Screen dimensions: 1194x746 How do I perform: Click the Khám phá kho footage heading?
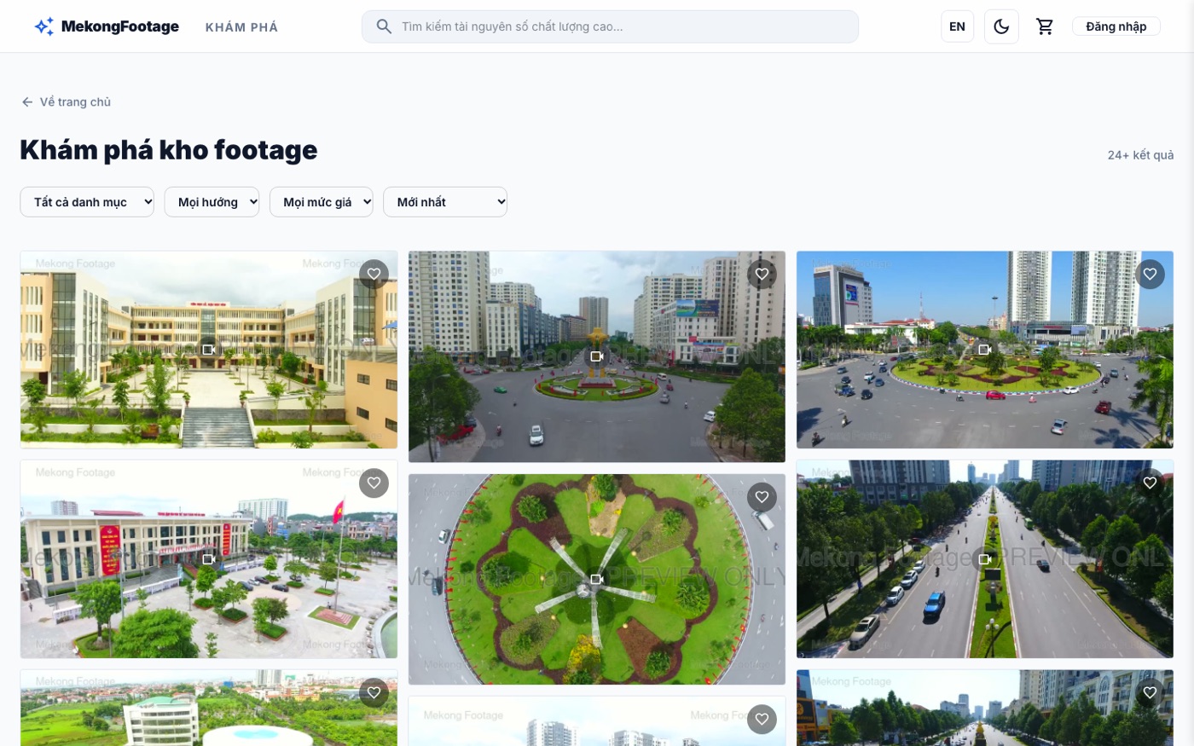click(x=169, y=150)
